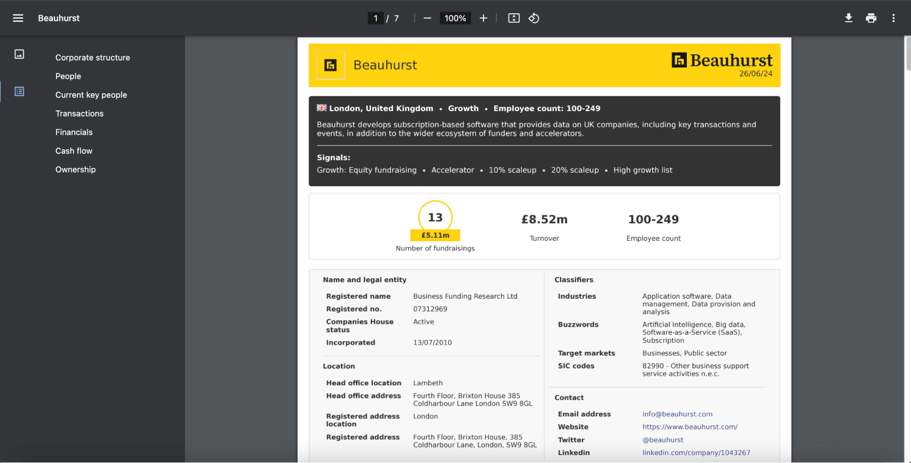The image size is (911, 463).
Task: Click the incorporated date 13/07/2010
Action: point(432,342)
